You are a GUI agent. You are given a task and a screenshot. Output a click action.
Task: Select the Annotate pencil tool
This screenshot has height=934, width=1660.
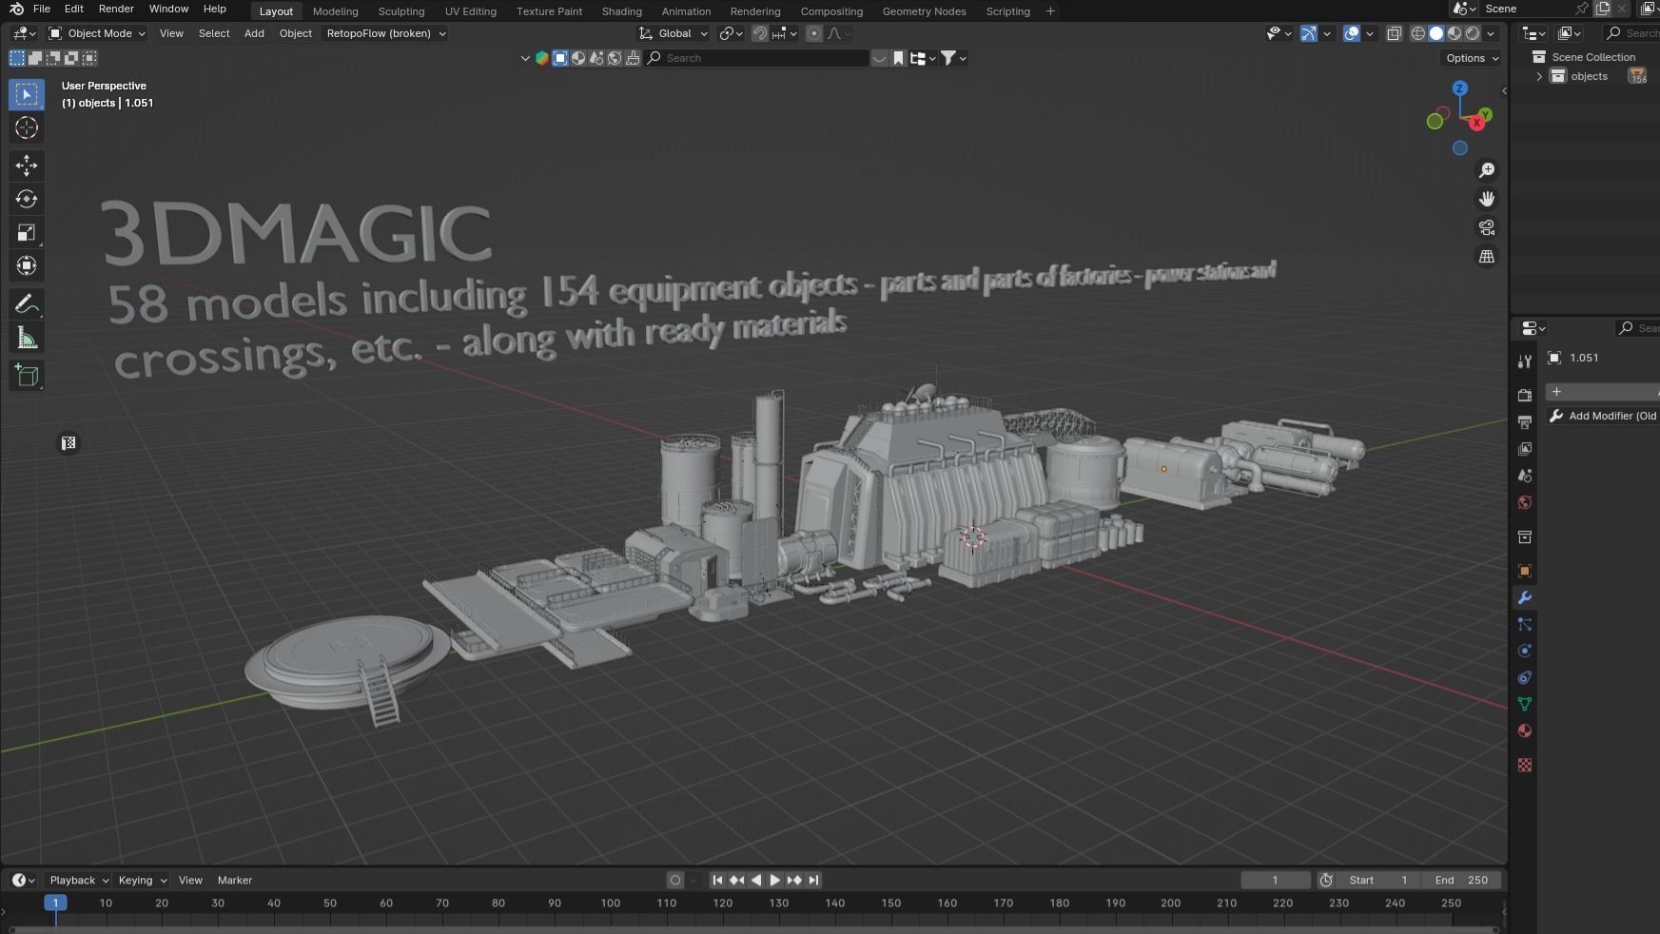[x=27, y=304]
